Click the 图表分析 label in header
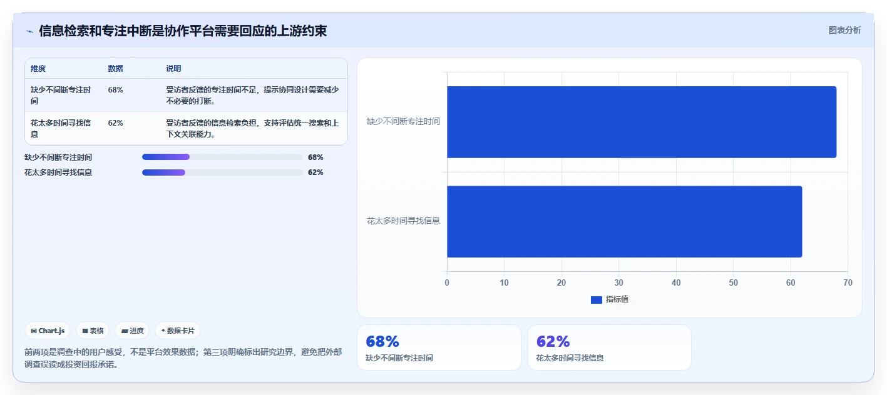Viewport: 887px width, 395px height. 844,30
